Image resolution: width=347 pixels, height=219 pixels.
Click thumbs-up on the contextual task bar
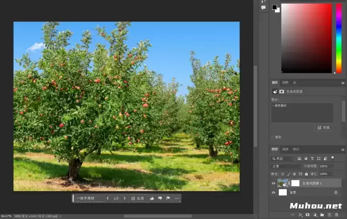(152, 198)
